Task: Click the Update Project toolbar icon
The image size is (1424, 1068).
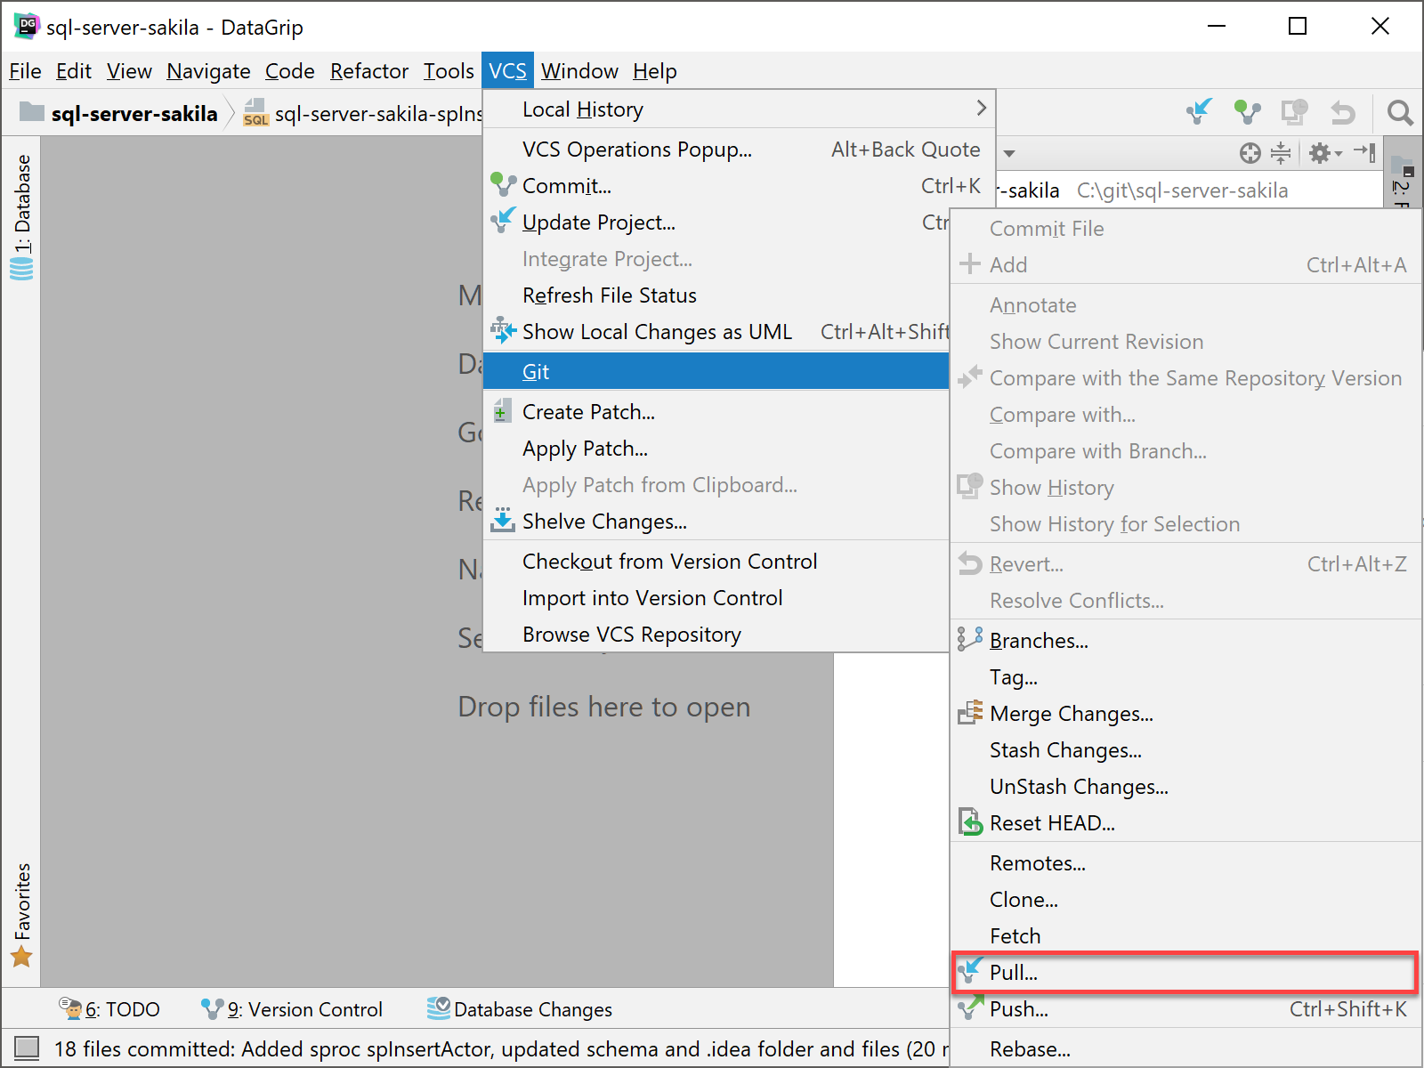Action: [x=1200, y=112]
